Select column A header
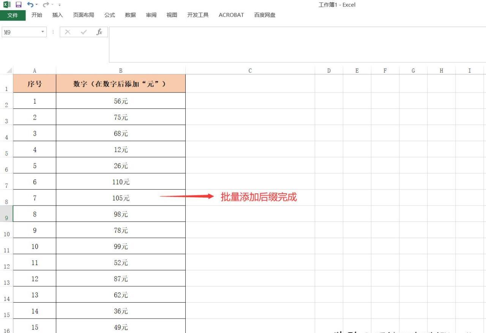 [35, 71]
